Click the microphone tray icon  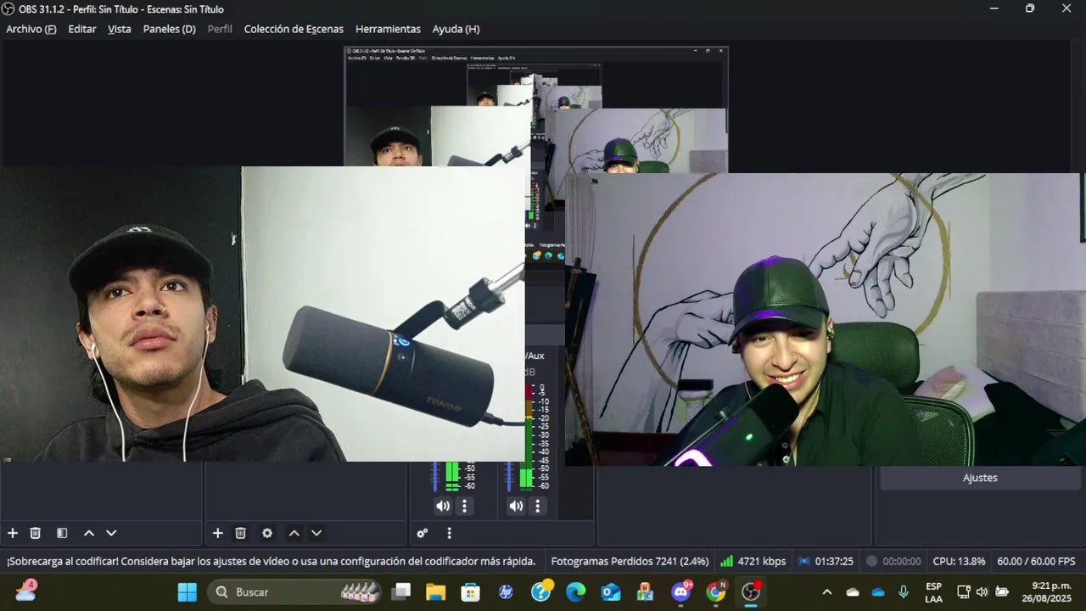[904, 591]
